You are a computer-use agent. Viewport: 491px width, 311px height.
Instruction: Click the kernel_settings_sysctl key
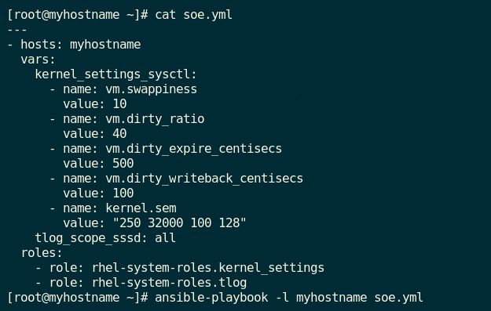(x=115, y=74)
